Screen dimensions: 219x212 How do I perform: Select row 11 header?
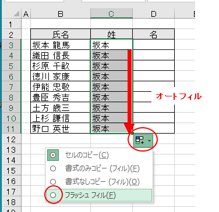[11, 128]
